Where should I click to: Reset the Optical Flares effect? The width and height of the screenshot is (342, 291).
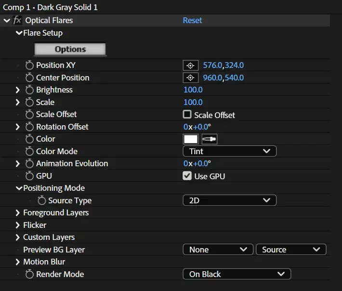(x=192, y=20)
